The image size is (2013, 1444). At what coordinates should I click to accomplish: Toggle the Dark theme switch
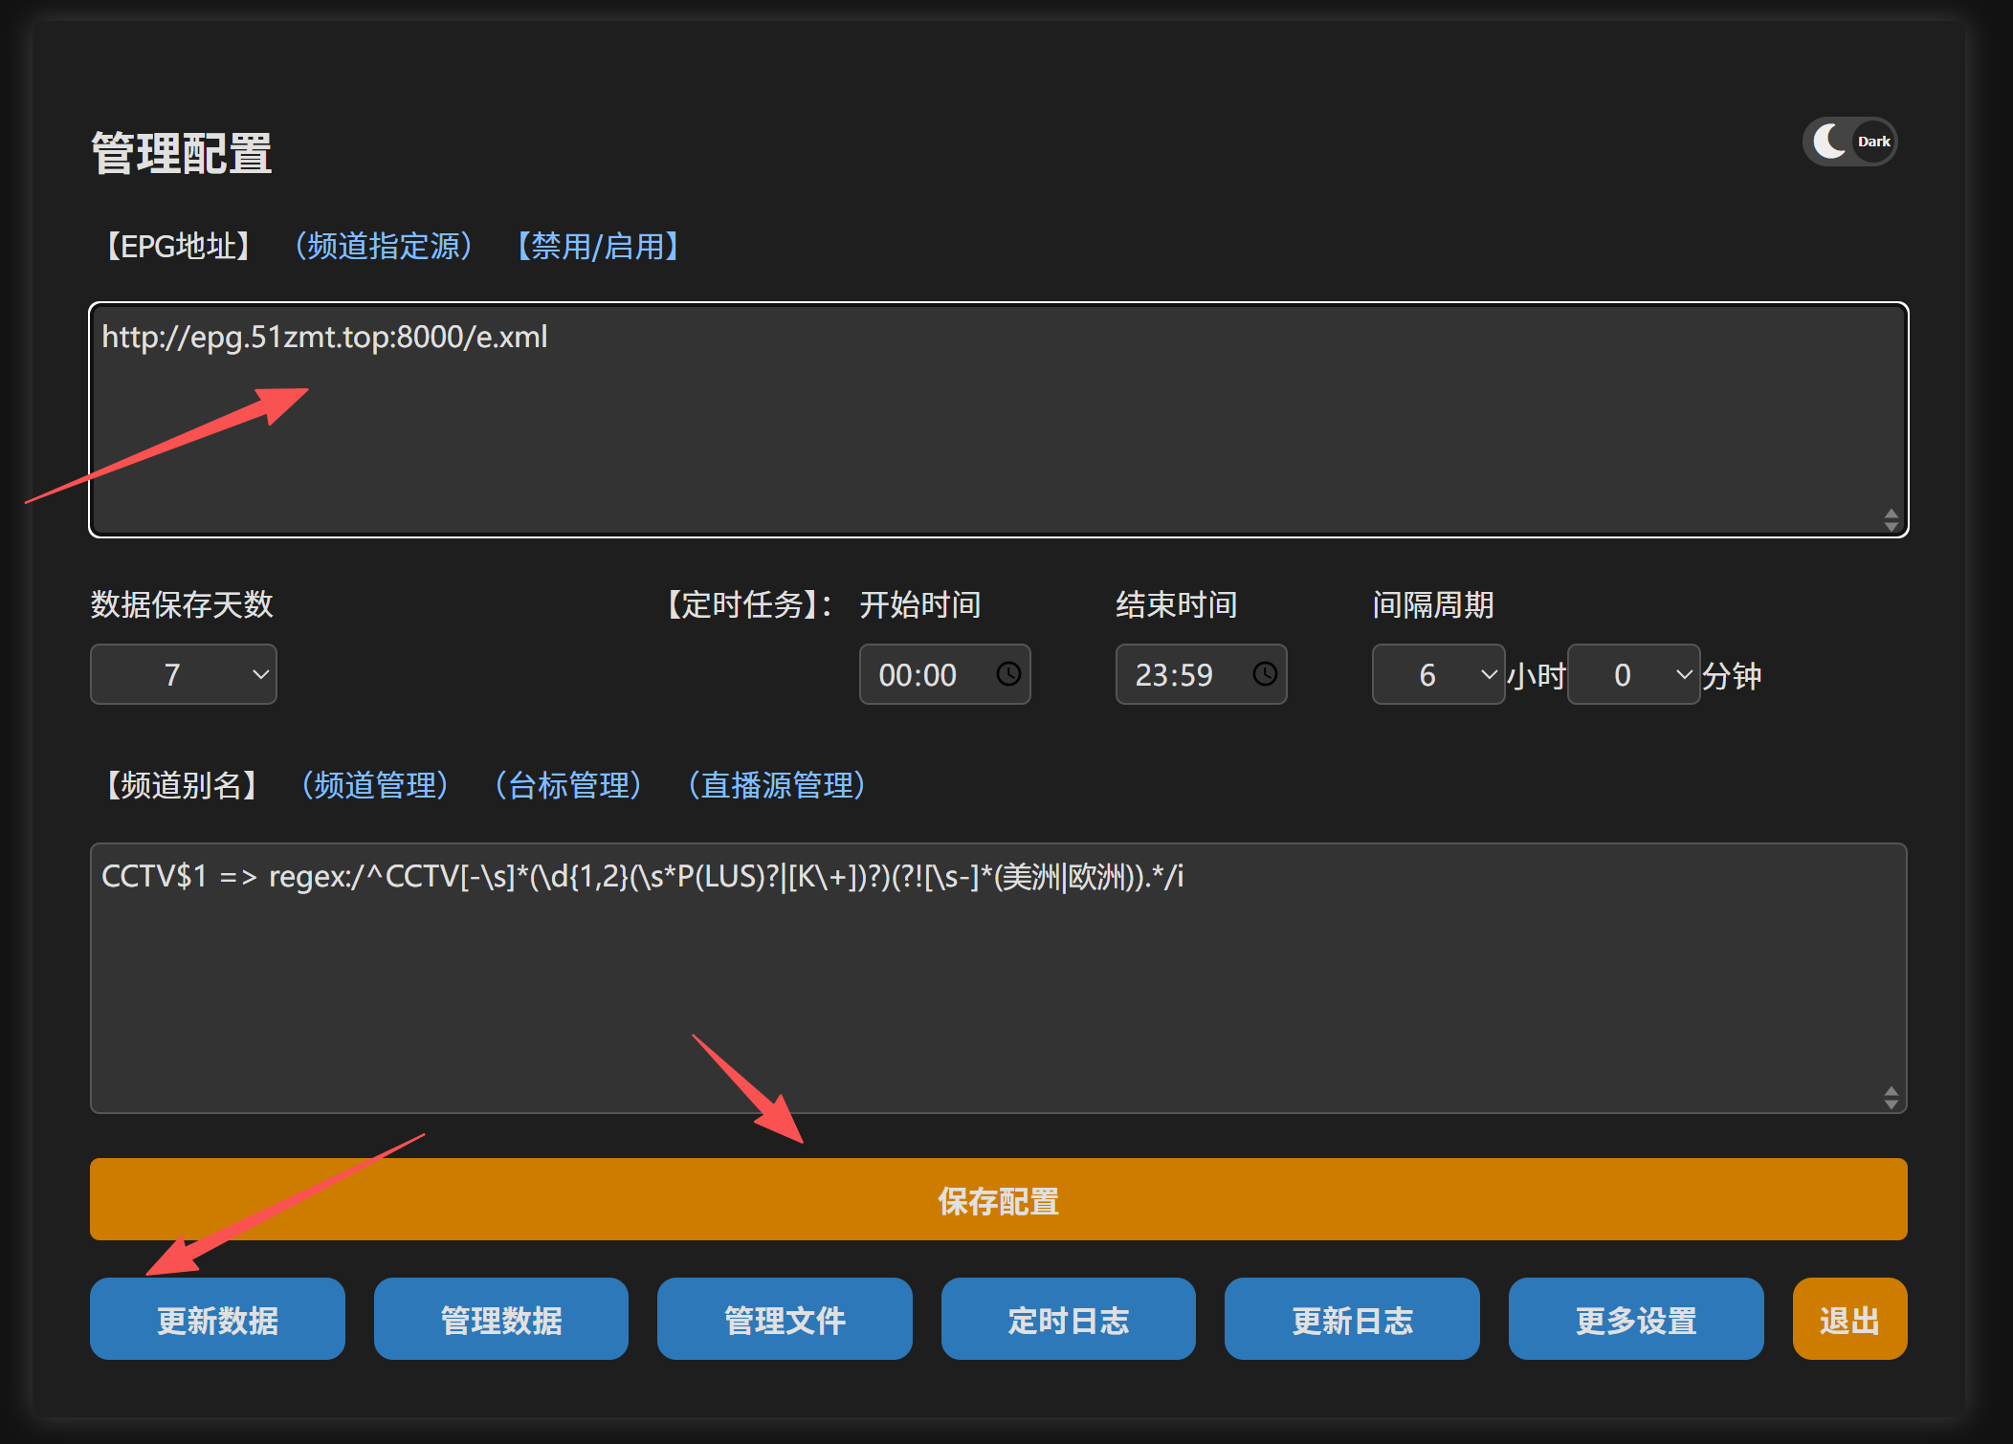1848,142
